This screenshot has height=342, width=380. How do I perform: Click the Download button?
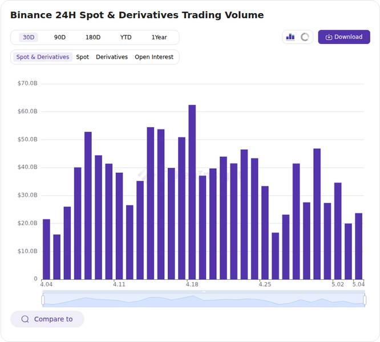(x=344, y=37)
